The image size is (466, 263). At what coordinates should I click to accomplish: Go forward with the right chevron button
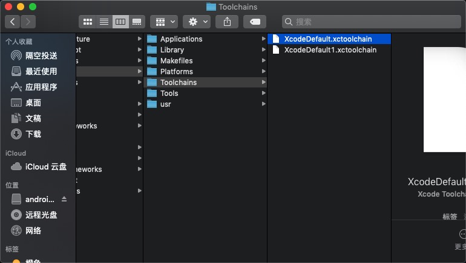click(28, 22)
